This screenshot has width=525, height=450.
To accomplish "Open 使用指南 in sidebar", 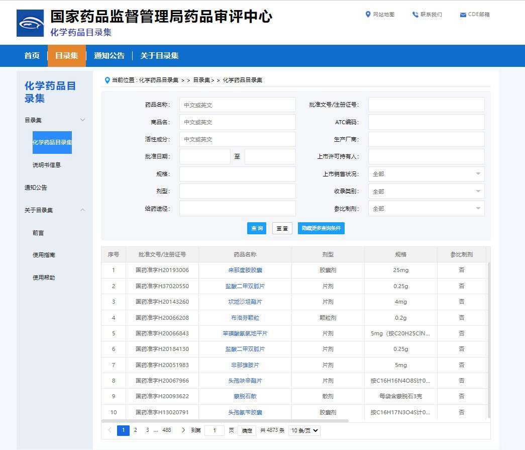I will [44, 255].
